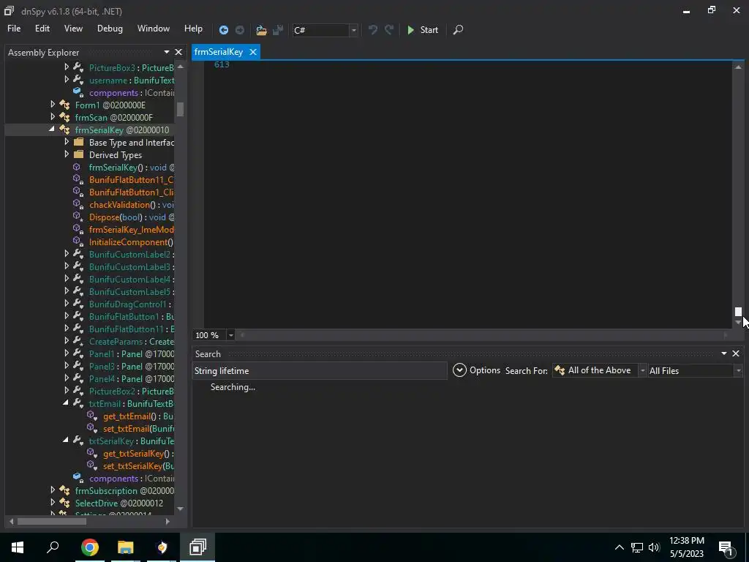Click the Panel1 property wrench icon
This screenshot has width=749, height=562.
(x=79, y=353)
